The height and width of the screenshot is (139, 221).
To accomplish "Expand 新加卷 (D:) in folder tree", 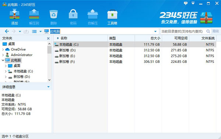I will [x=6, y=77].
